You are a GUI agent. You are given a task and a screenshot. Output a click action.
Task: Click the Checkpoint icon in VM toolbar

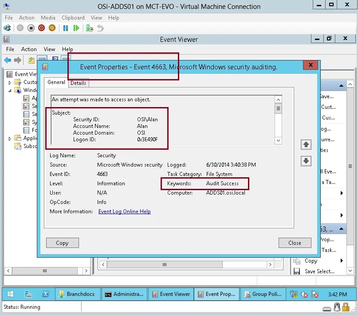(90, 28)
